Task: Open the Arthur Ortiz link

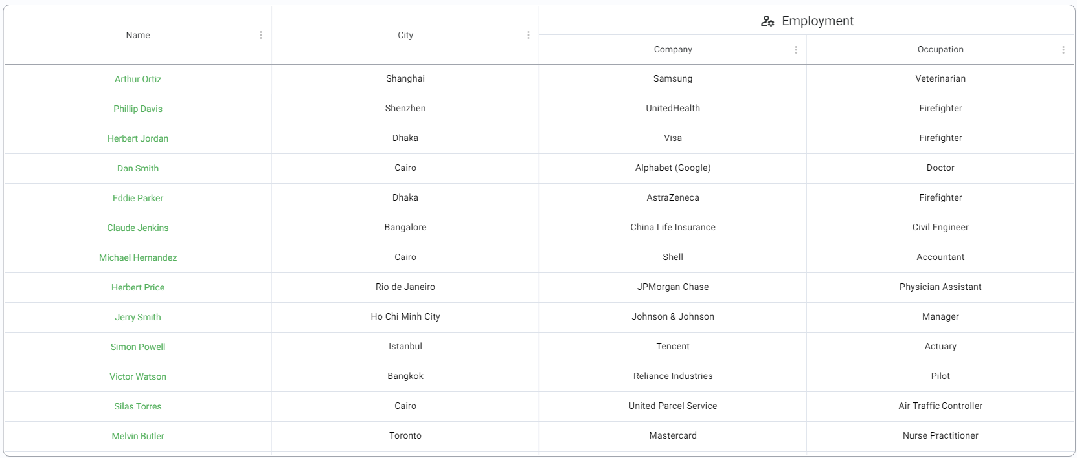Action: pyautogui.click(x=138, y=79)
